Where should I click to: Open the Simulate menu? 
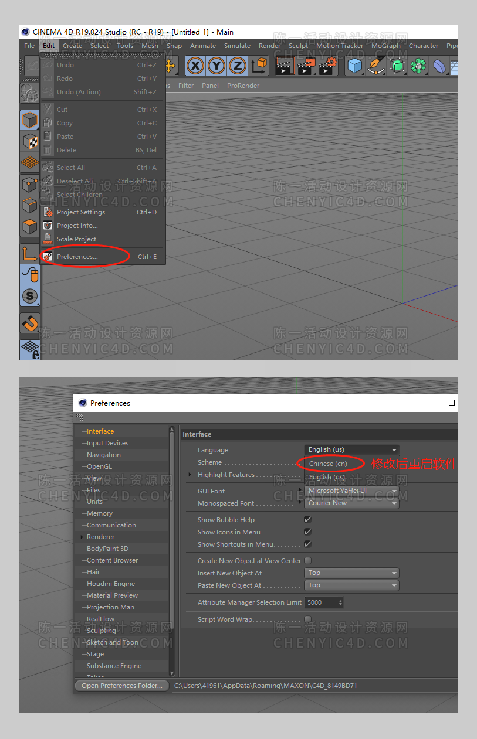point(237,46)
